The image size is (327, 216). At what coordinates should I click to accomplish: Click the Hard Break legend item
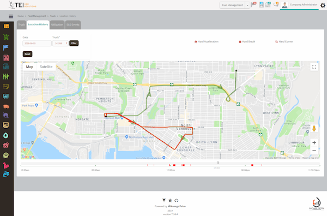pyautogui.click(x=247, y=42)
